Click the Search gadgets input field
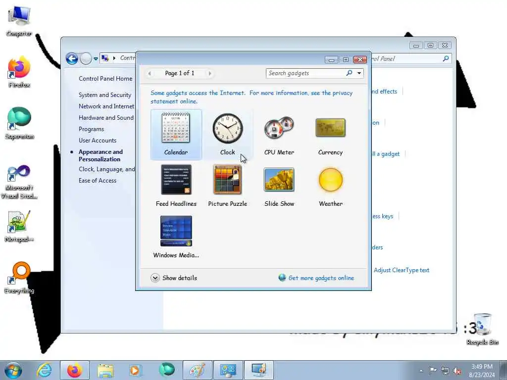Image resolution: width=507 pixels, height=380 pixels. [x=305, y=73]
